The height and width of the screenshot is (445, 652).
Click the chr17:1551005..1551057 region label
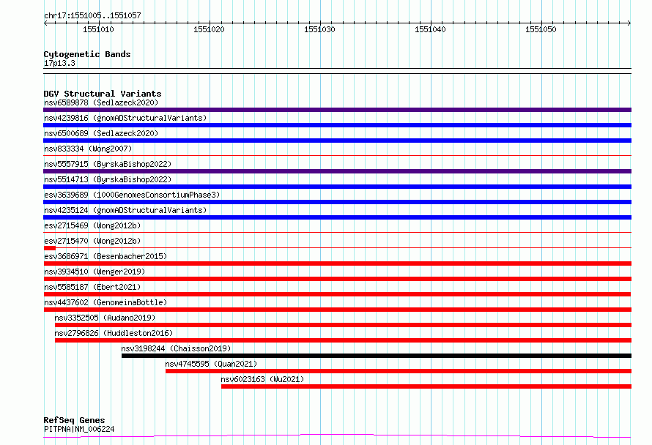tap(92, 15)
